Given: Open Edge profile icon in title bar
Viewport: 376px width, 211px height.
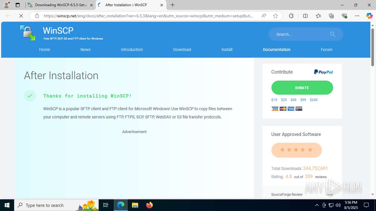Looking at the screenshot, I should tap(6, 5).
